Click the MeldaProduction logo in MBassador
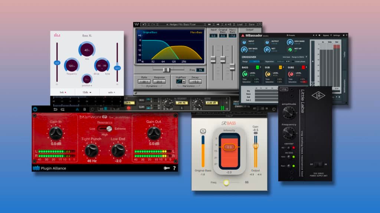380x213 pixels. pyautogui.click(x=243, y=35)
